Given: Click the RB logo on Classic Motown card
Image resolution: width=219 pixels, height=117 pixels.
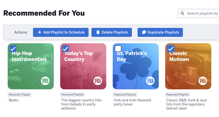Looking at the screenshot, I should 203,81.
